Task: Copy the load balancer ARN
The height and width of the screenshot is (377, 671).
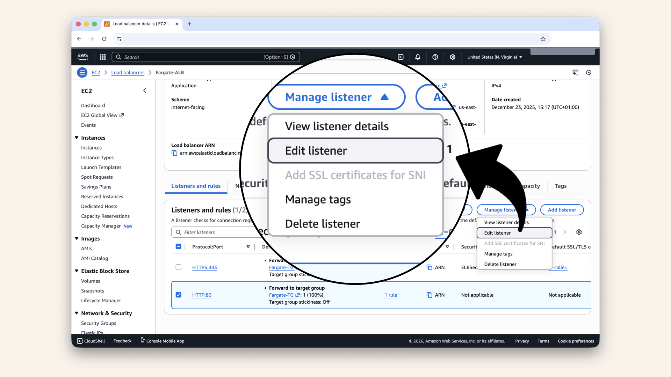Action: pos(174,153)
